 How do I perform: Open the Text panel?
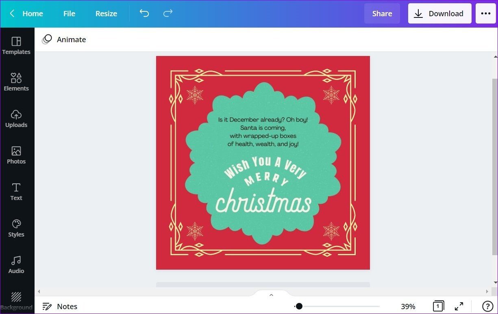tap(16, 192)
